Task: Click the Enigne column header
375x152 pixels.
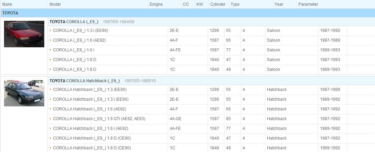Action: click(156, 4)
